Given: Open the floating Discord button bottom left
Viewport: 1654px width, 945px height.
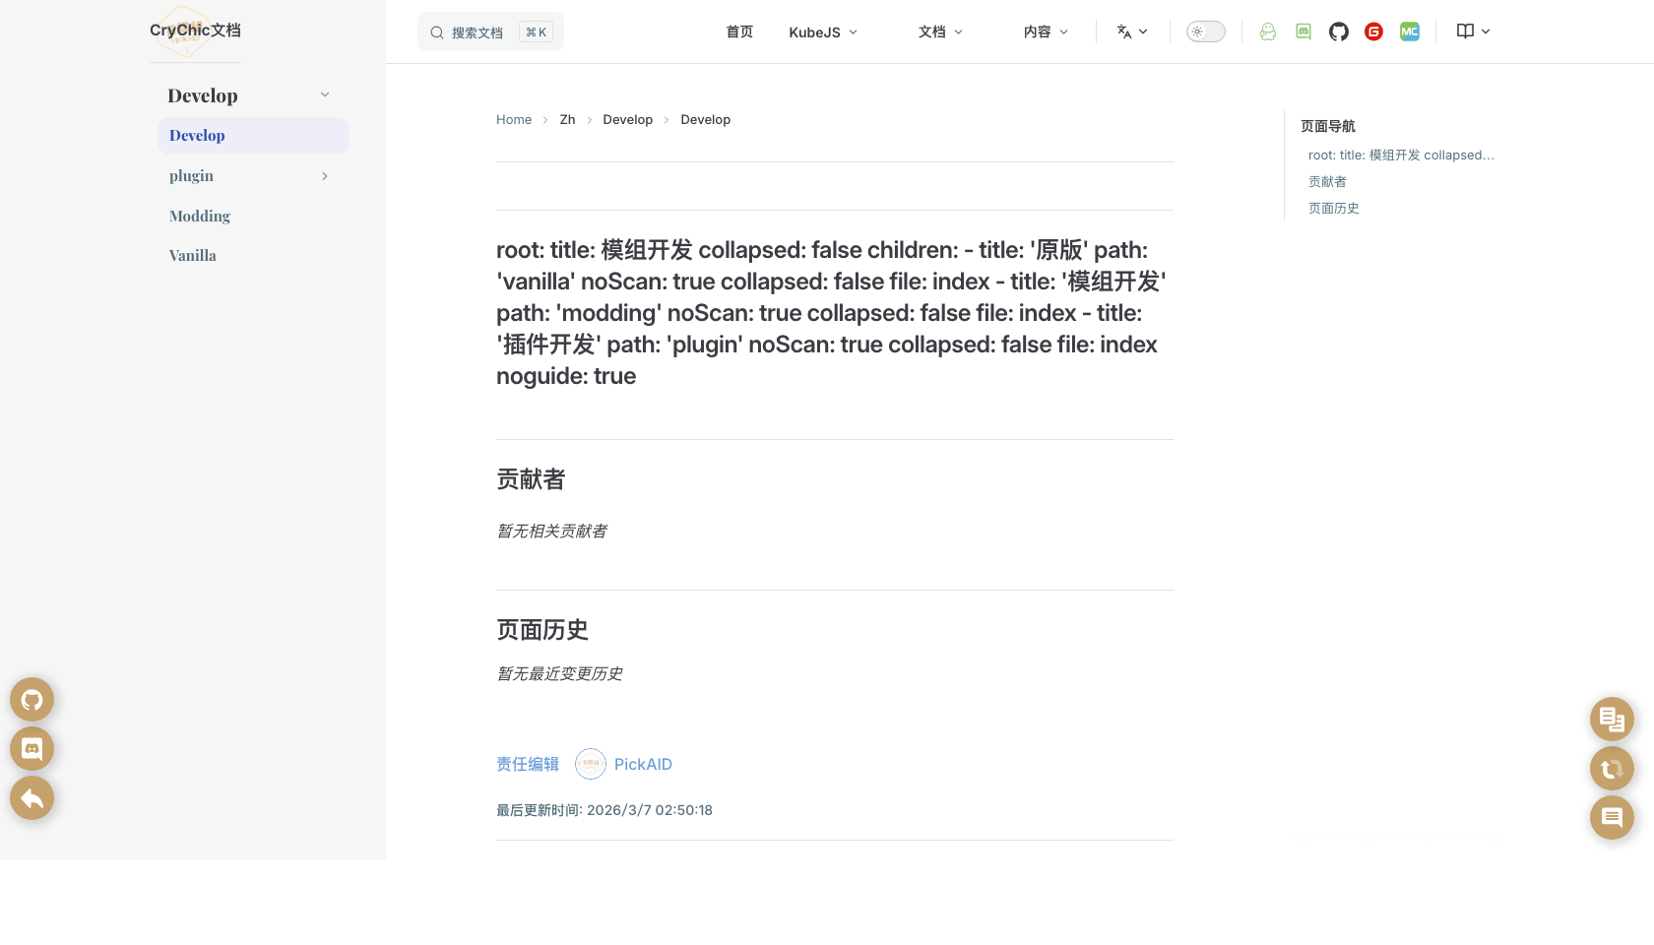Looking at the screenshot, I should 32,748.
